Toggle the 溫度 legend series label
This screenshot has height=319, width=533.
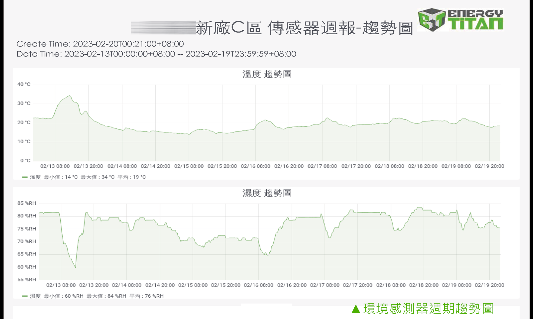coord(35,177)
